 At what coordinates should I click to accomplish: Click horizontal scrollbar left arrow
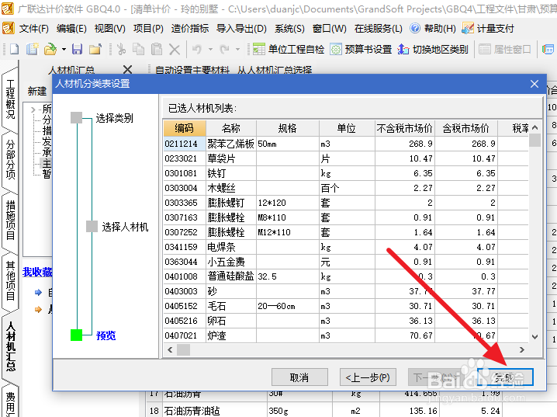170,349
